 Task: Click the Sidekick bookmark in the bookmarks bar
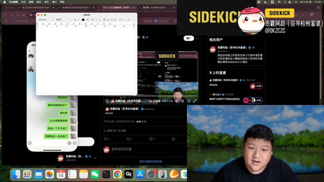146,21
